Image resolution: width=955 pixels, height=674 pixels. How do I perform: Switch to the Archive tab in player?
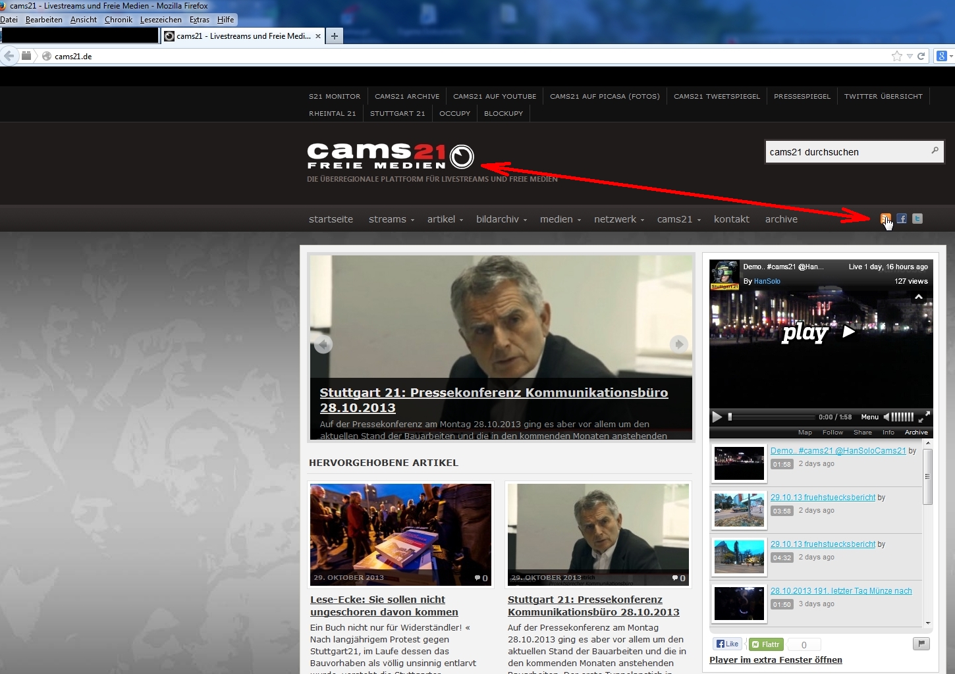915,432
